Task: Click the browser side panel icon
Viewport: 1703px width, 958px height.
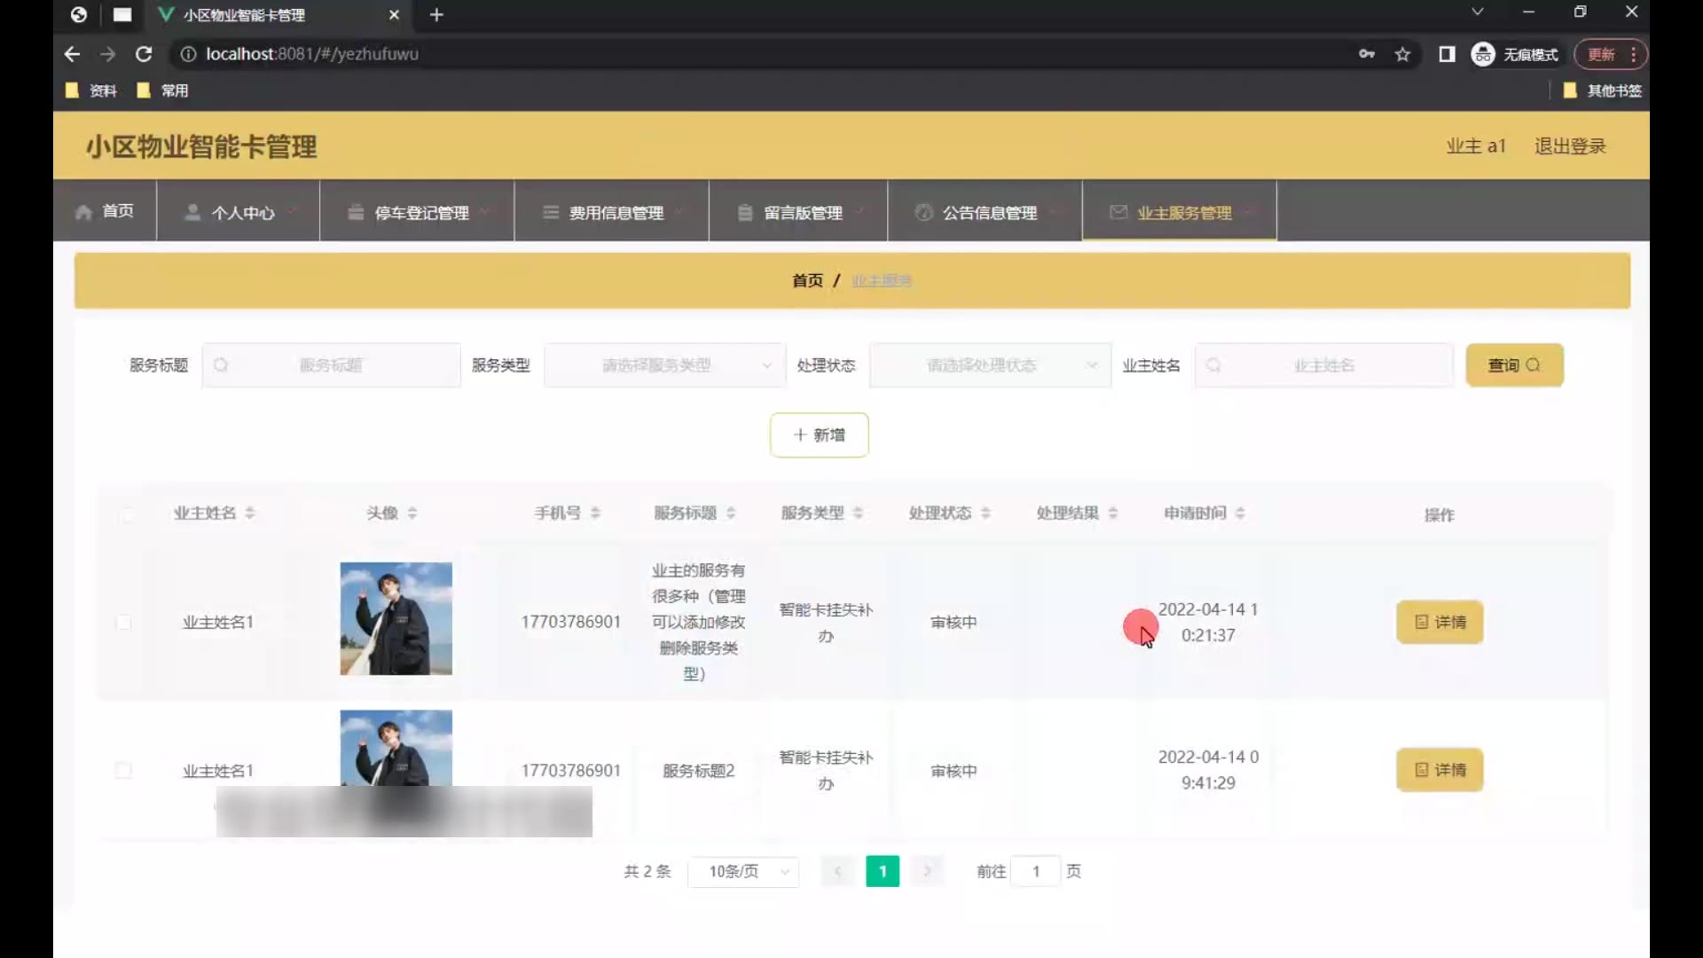Action: [x=1447, y=54]
